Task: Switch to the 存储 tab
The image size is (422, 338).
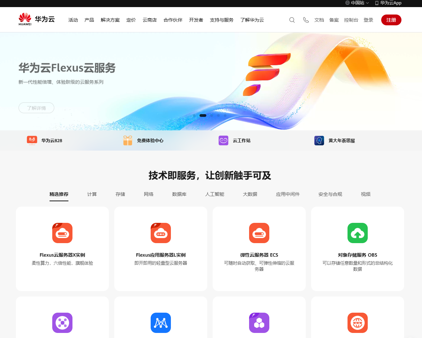Action: click(120, 194)
